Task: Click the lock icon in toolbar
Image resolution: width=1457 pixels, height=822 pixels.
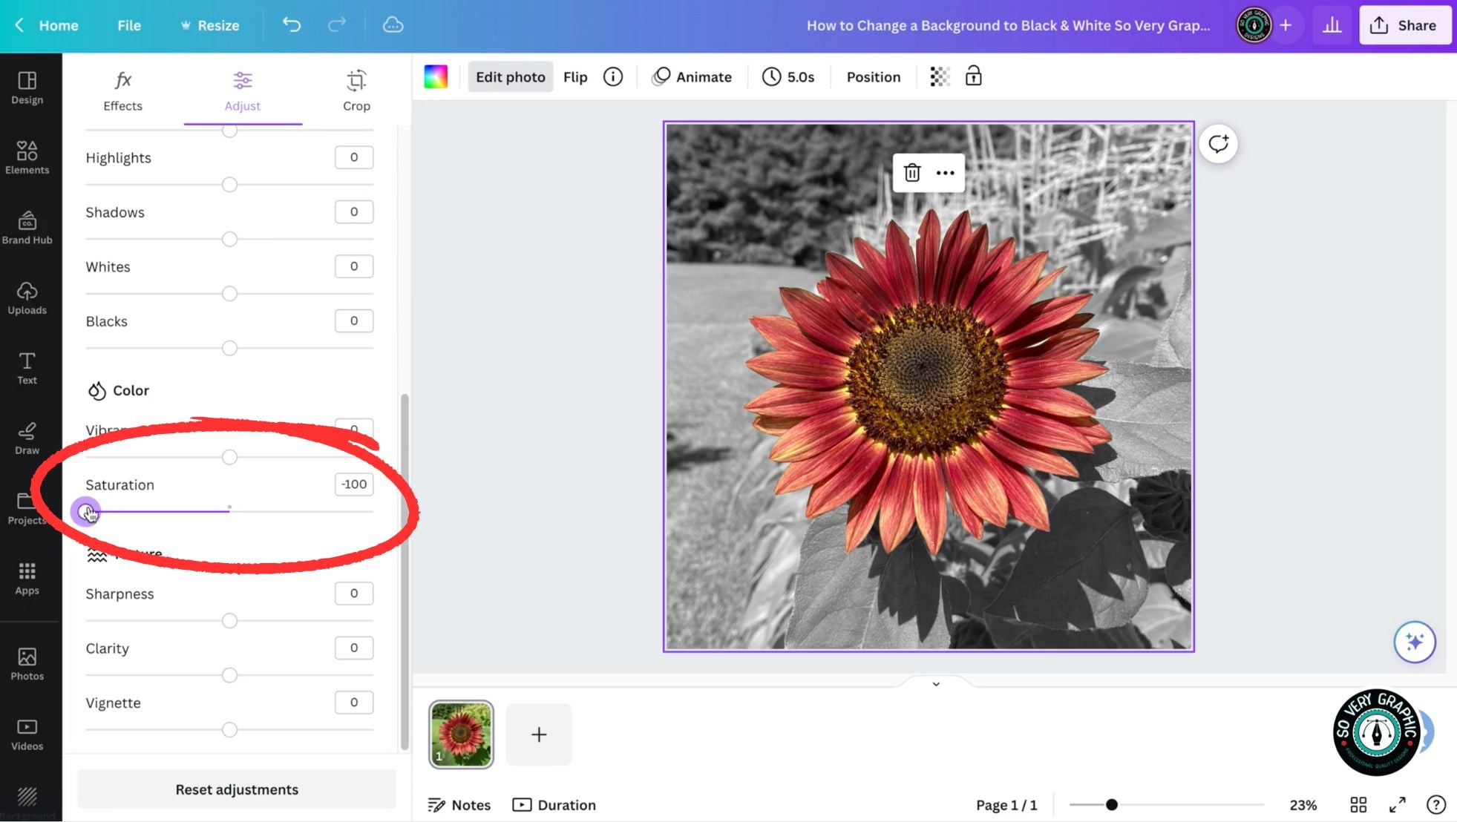Action: point(972,76)
